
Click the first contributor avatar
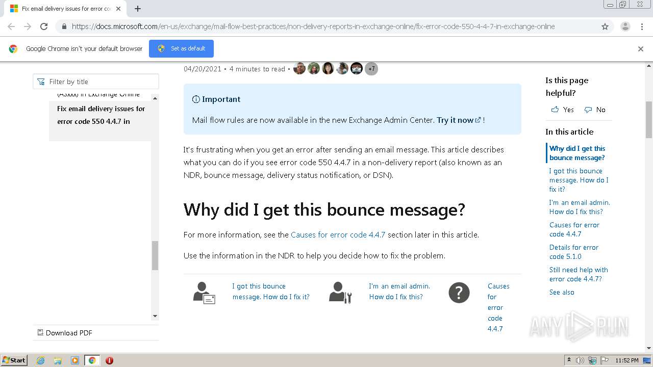point(299,69)
